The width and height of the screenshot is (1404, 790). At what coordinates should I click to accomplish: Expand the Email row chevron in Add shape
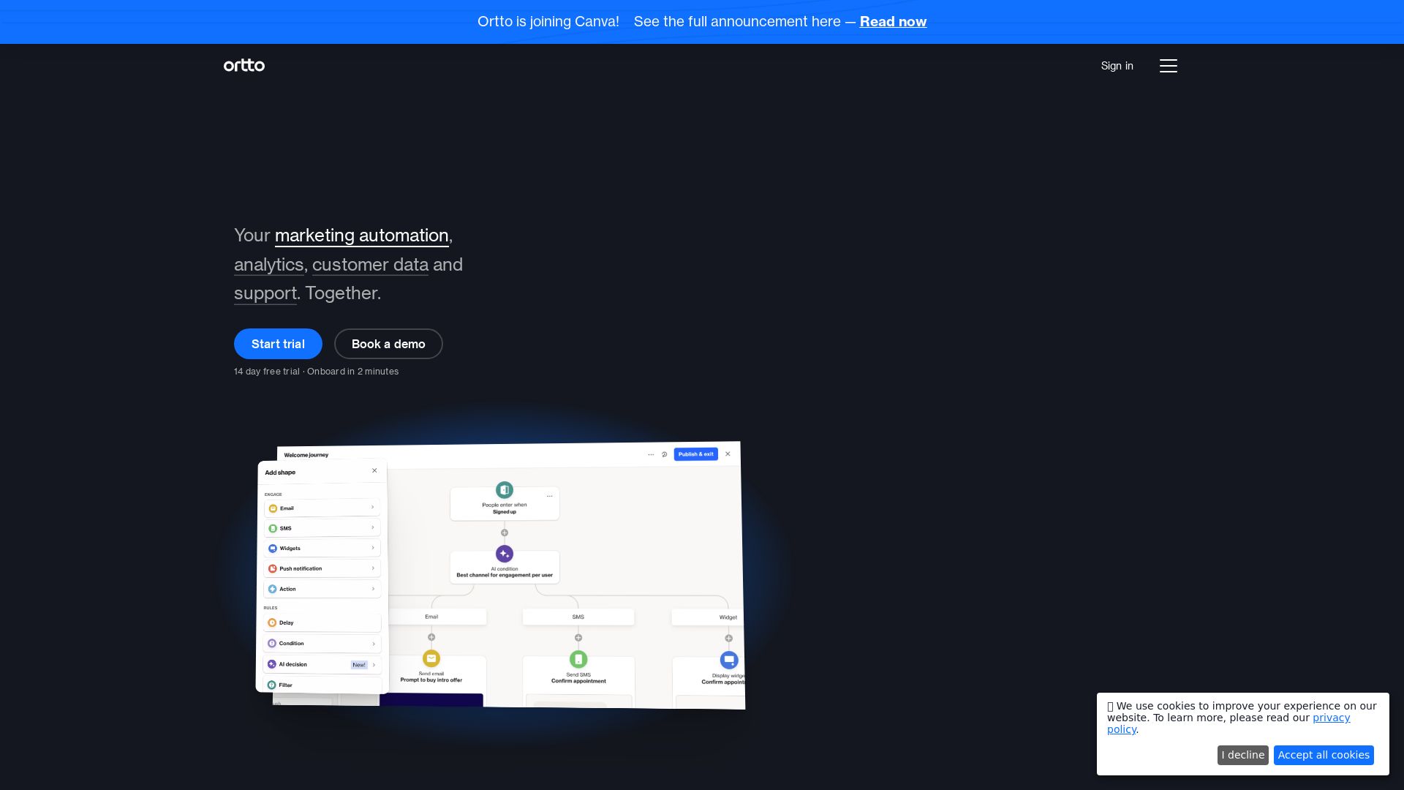click(x=372, y=507)
